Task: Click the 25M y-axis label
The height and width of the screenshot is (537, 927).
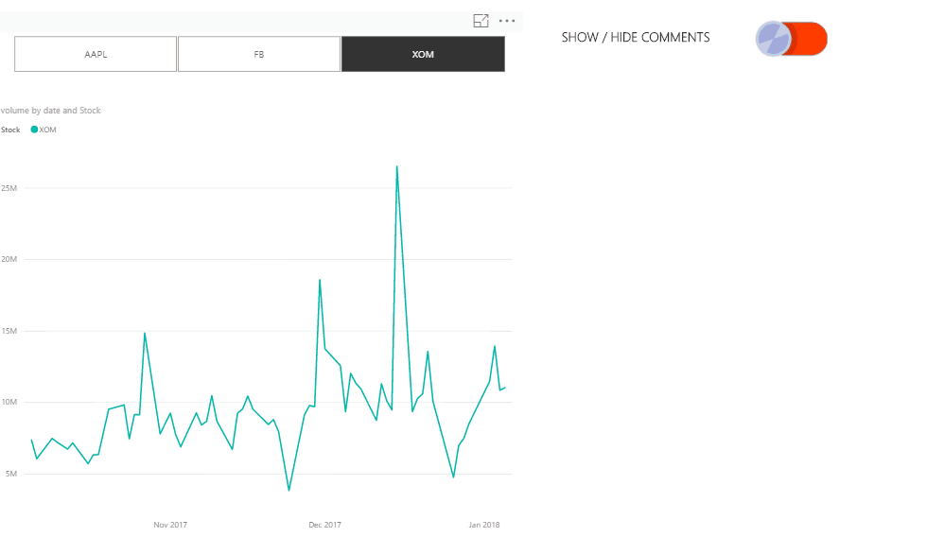Action: [9, 188]
